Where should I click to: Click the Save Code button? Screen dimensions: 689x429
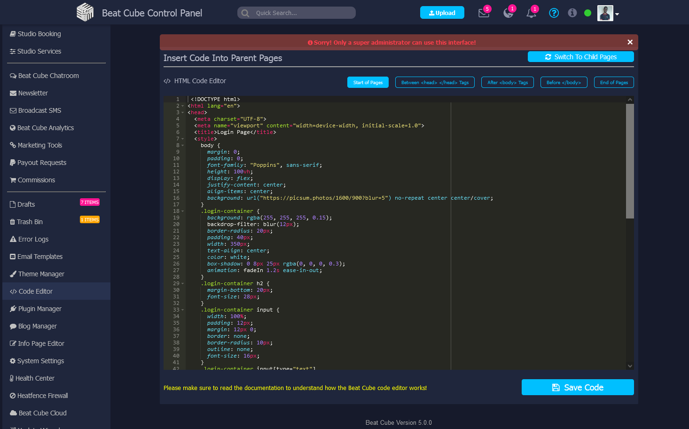click(578, 387)
